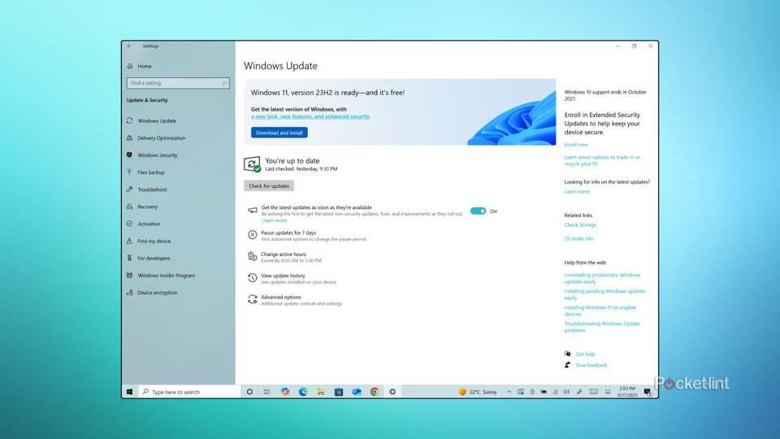This screenshot has width=780, height=439.
Task: Open Troubleshoot settings
Action: [152, 189]
